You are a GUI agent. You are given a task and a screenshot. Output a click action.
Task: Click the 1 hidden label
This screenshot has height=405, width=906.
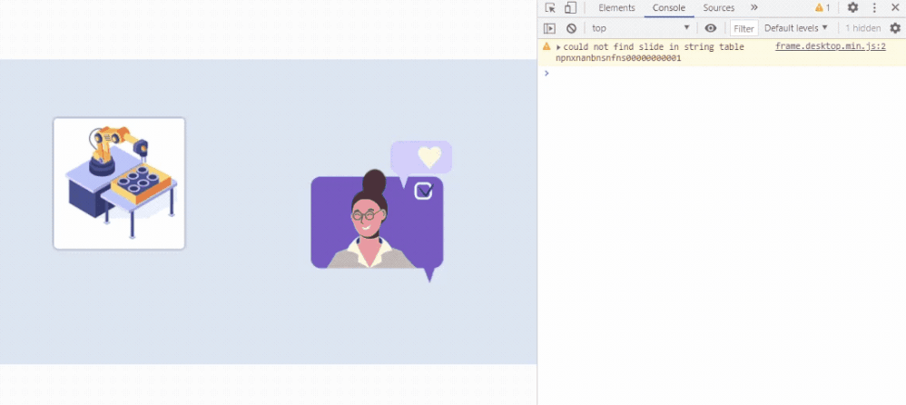click(x=862, y=28)
